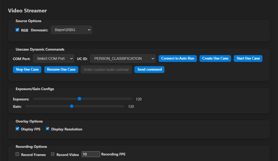Screen dimensions: 278x161
Task: Enable the Record Video checkbox
Action: (53, 154)
